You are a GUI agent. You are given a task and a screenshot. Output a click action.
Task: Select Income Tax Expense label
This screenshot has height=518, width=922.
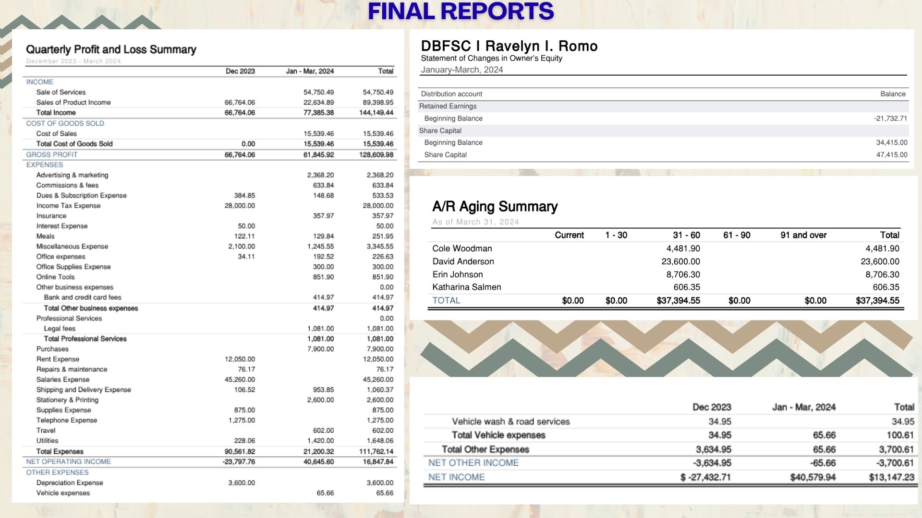(68, 205)
